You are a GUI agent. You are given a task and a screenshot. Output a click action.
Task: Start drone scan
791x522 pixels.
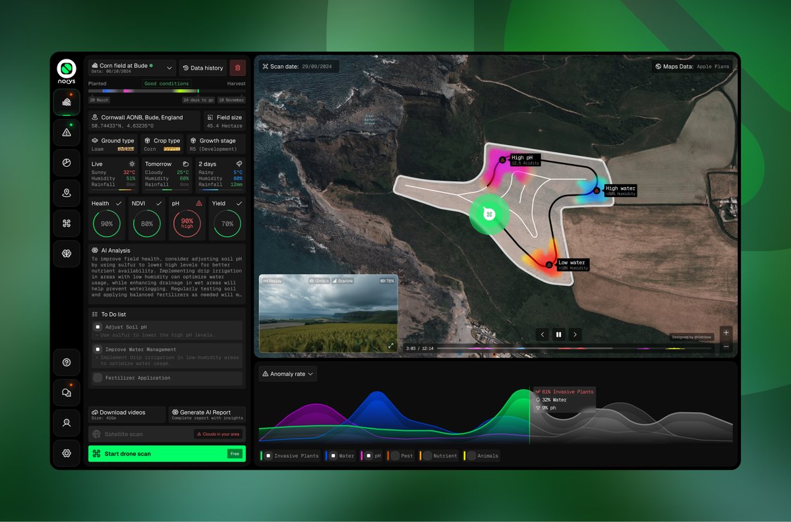pos(167,453)
